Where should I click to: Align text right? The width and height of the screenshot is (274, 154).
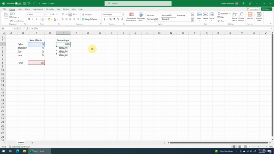pos(70,19)
